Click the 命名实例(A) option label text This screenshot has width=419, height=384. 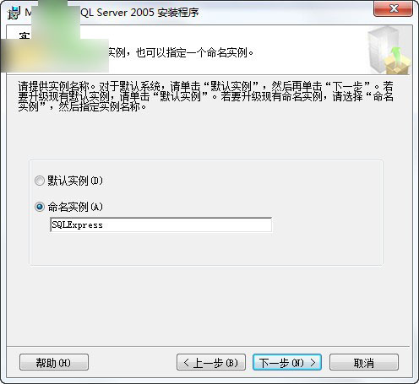75,207
